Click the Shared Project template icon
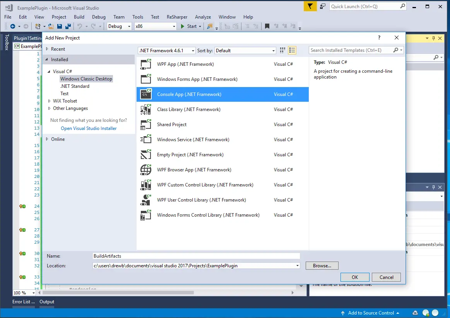 pyautogui.click(x=146, y=125)
